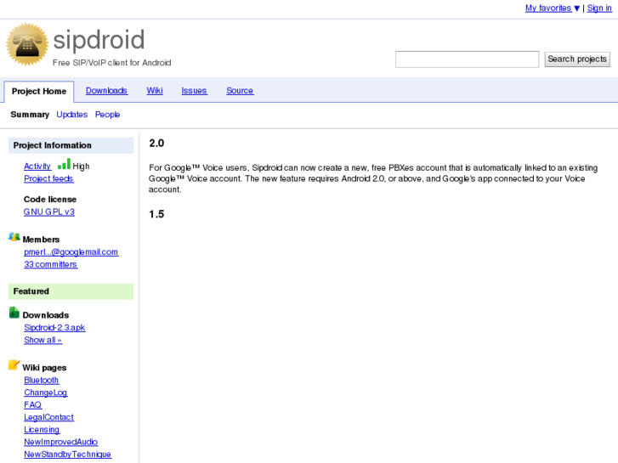
Task: Click the green Downloads box icon
Action: [x=14, y=313]
